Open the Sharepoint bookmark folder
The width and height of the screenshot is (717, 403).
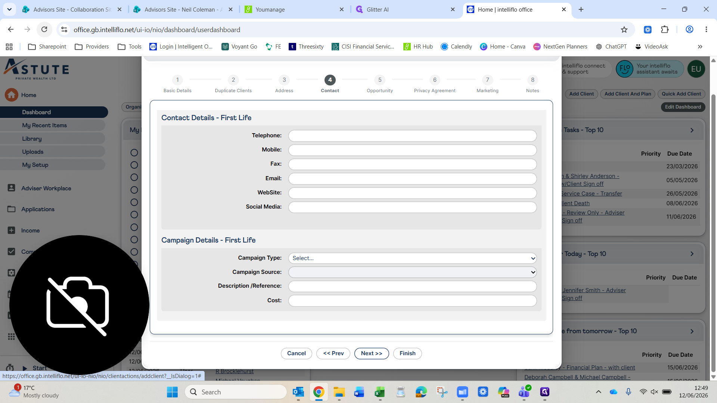click(x=47, y=47)
